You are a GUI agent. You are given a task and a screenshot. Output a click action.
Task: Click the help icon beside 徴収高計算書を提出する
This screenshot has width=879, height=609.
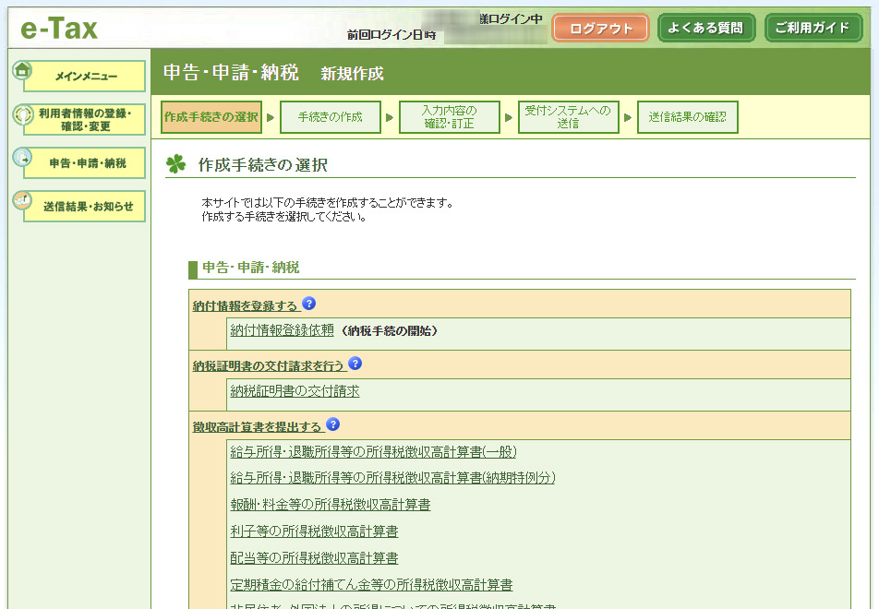[333, 424]
